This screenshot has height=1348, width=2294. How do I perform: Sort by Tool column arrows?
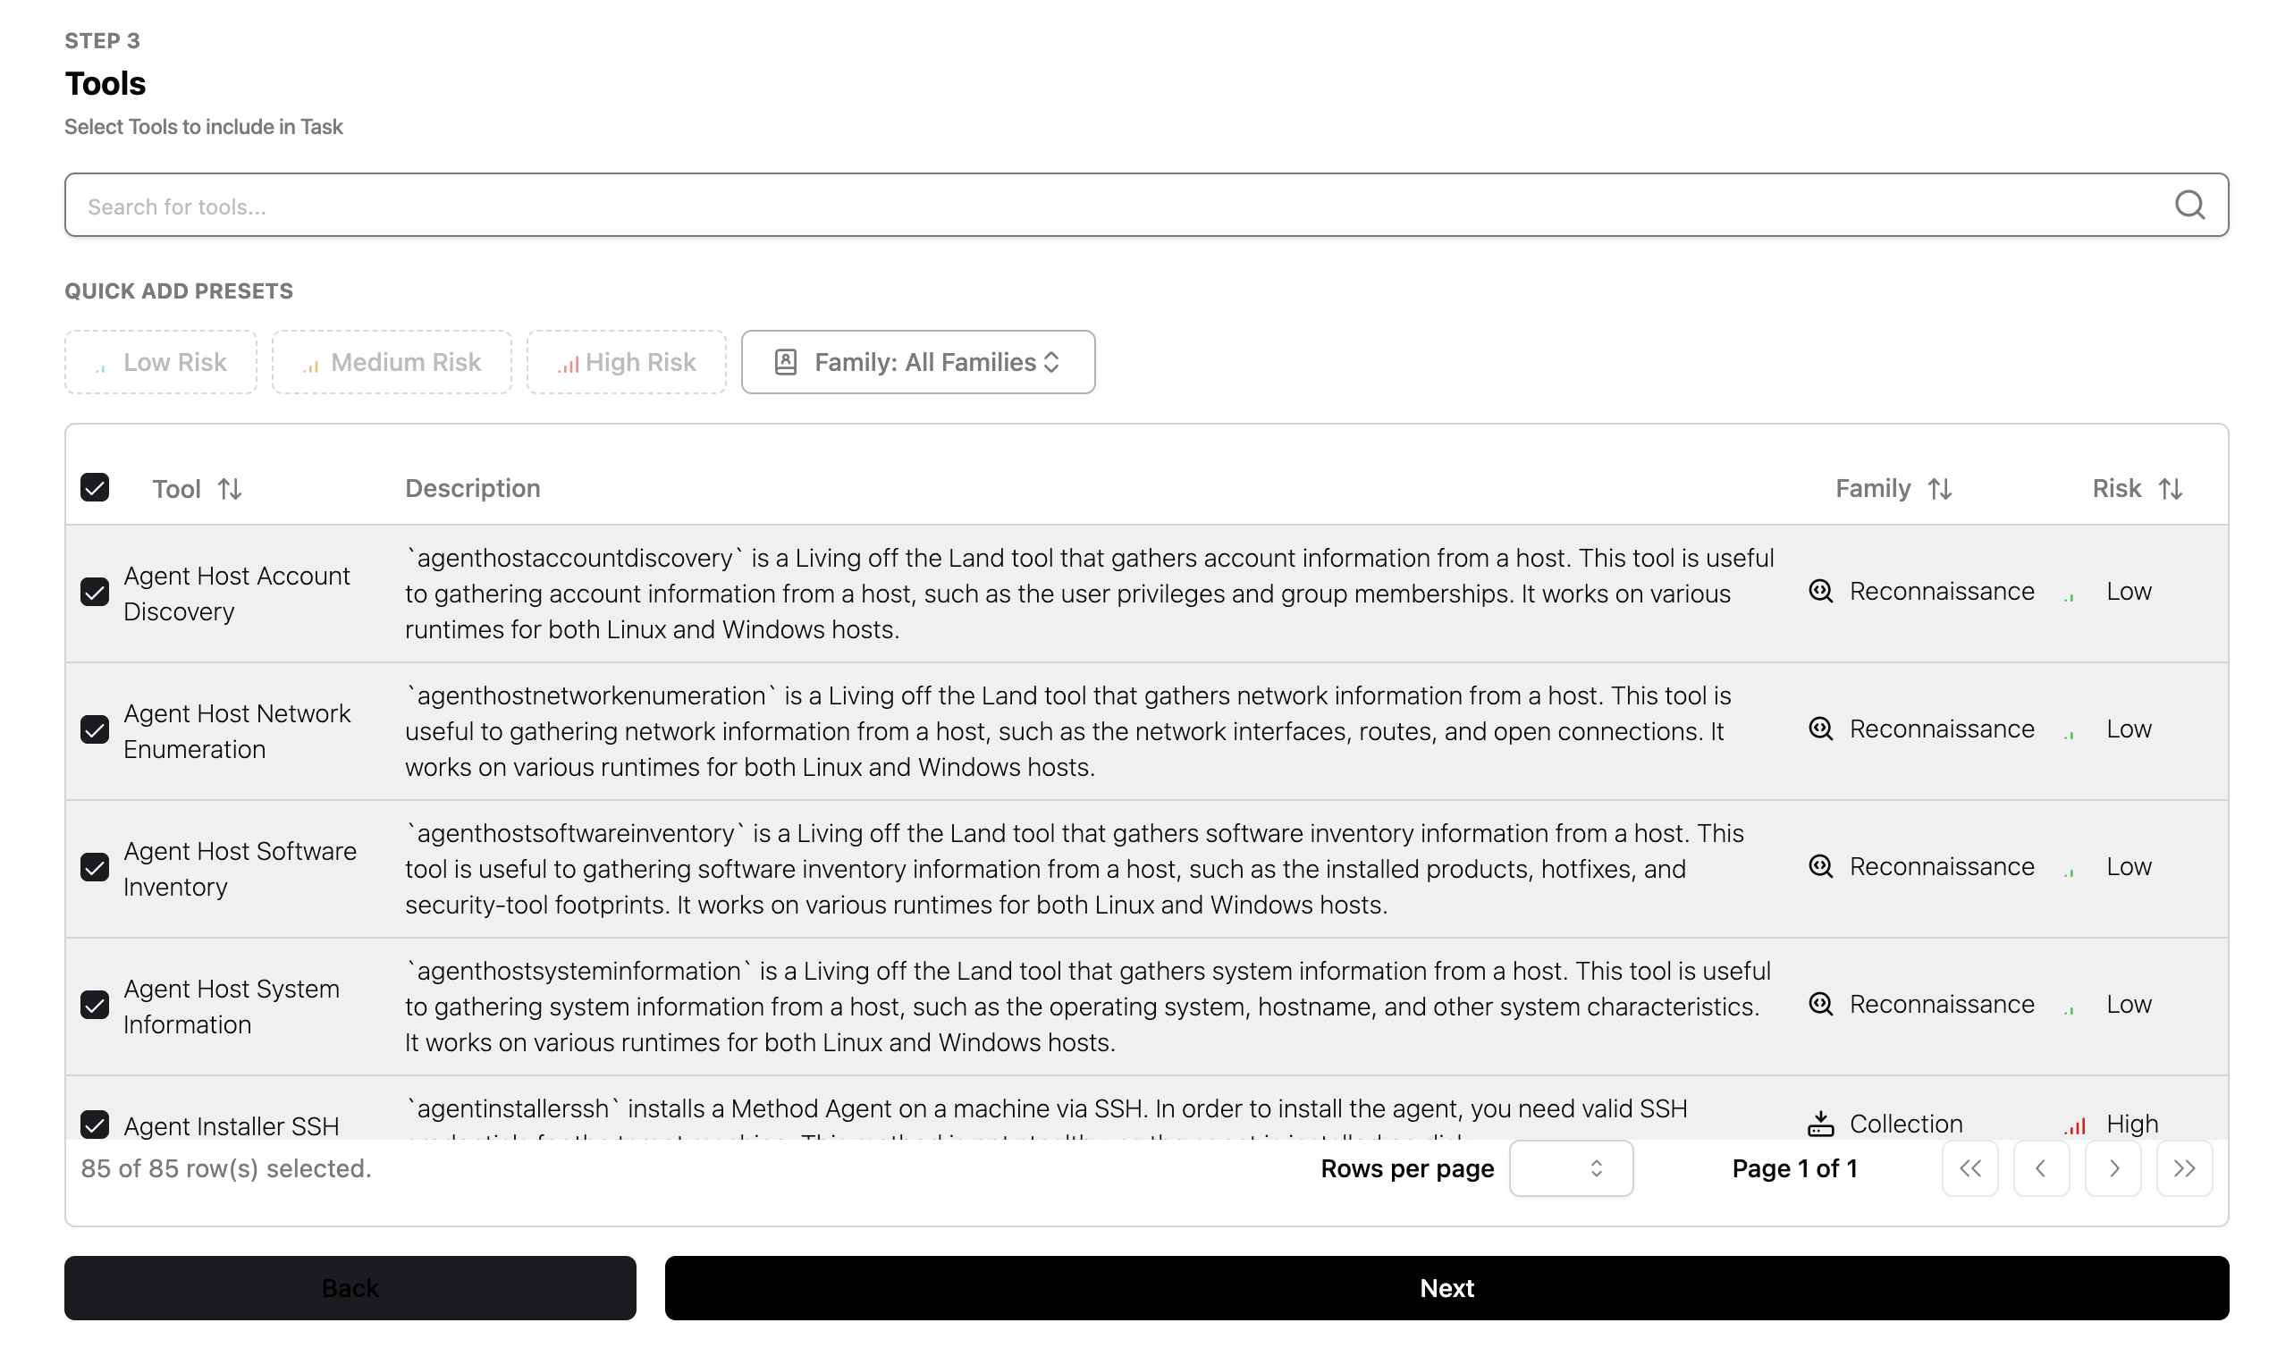(230, 489)
